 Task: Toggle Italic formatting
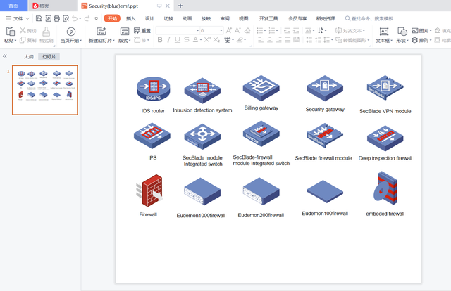[x=169, y=40]
